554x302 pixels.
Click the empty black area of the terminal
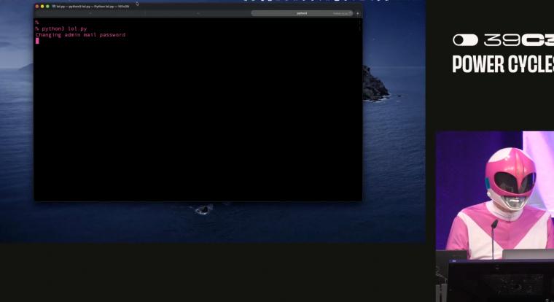coord(197,124)
